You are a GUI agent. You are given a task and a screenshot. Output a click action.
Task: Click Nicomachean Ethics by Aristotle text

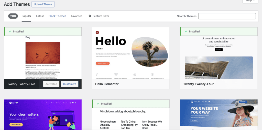107,125
